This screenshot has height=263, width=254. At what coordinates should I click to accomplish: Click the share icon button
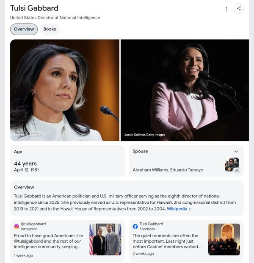coord(239,8)
